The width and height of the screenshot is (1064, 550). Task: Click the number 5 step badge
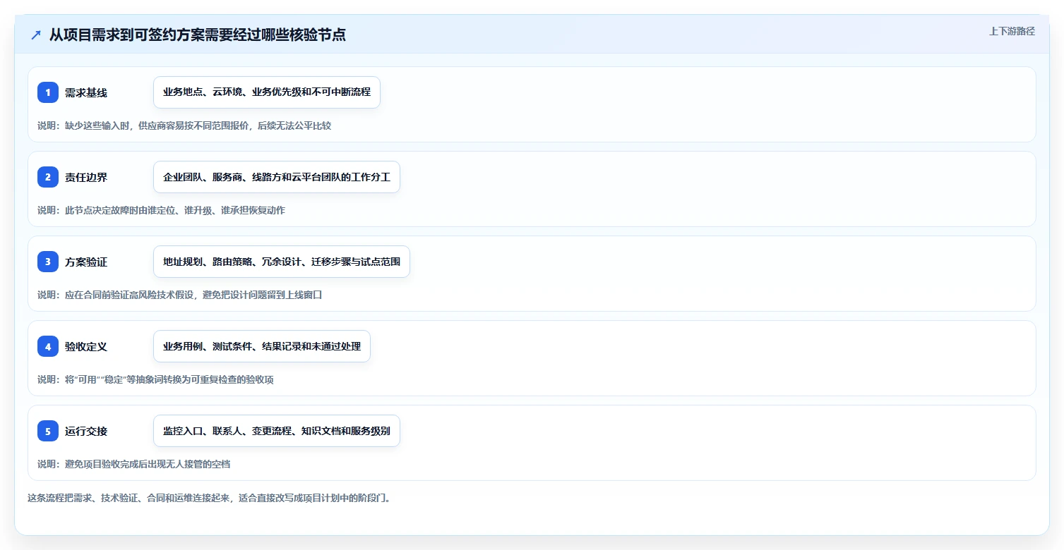coord(48,431)
